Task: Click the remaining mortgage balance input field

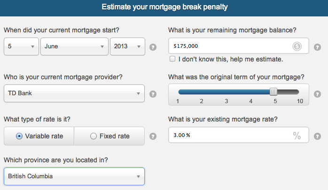Action: click(x=230, y=46)
